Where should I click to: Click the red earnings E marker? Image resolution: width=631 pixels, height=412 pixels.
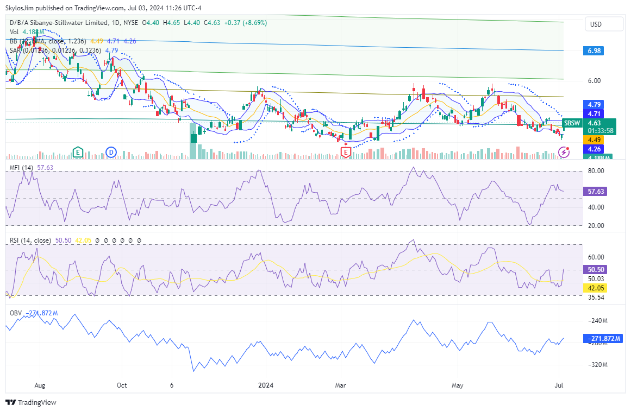tap(346, 153)
